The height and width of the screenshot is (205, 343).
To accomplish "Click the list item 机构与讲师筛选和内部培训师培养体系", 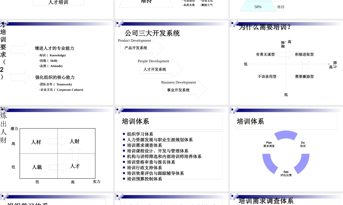I will tap(164, 156).
